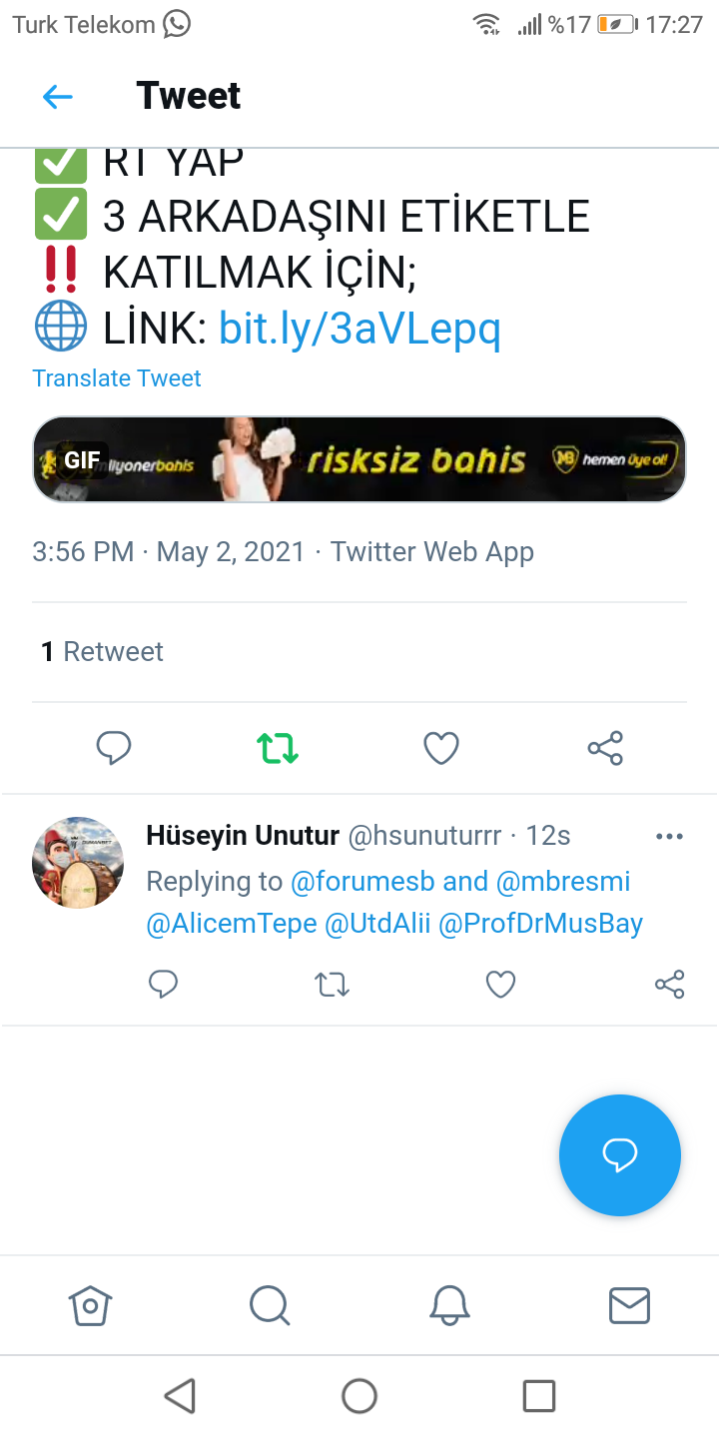Click Translate Tweet
The width and height of the screenshot is (719, 1438).
click(117, 378)
